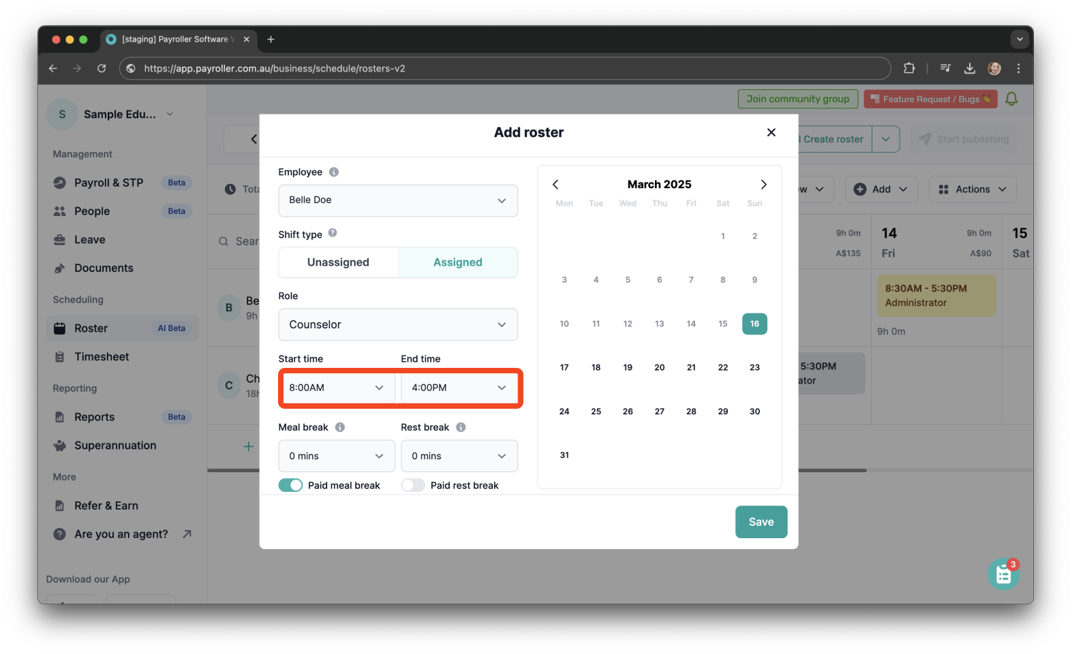
Task: Click Feature Request / Bugs button
Action: coord(930,99)
